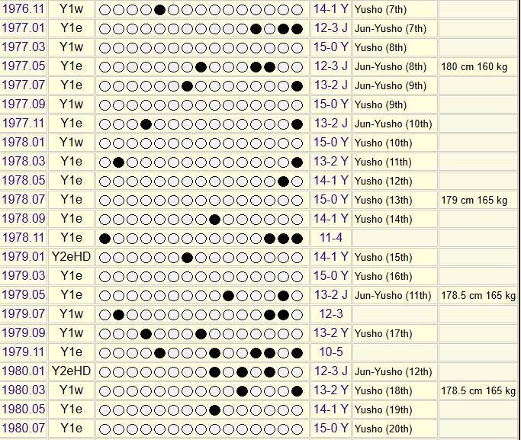
Task: Open the 1978.07 tournament link
Action: point(23,200)
